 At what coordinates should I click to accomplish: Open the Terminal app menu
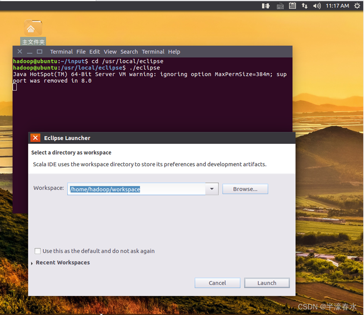pyautogui.click(x=61, y=52)
